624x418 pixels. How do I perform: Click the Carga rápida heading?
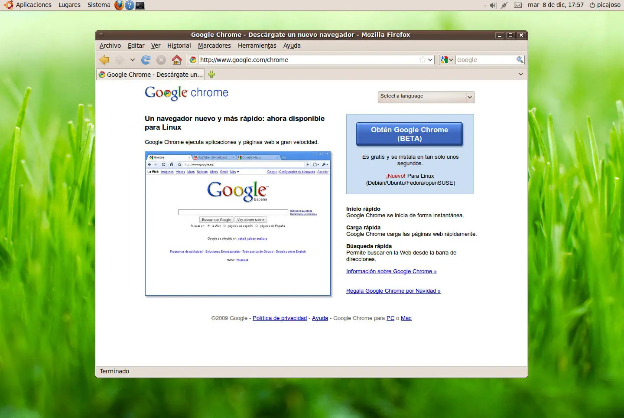point(363,228)
